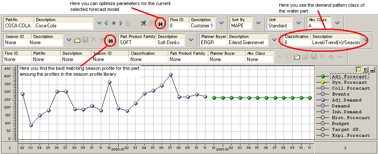378x154 pixels.
Task: Click Customer 1 flow description field
Action: tap(202, 26)
